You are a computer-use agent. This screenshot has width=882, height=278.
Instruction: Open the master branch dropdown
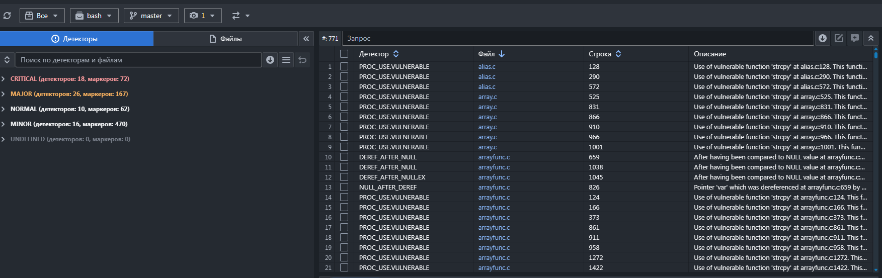pyautogui.click(x=151, y=16)
